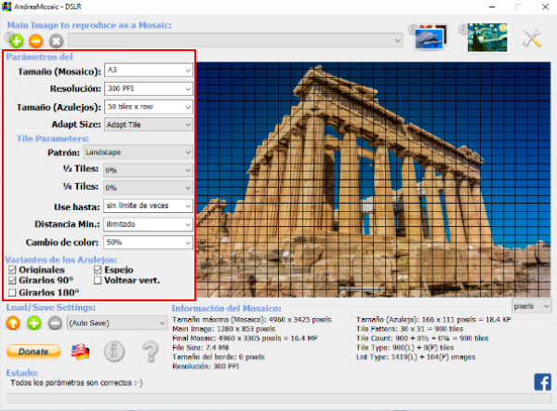The width and height of the screenshot is (557, 411).
Task: Open the info circle icon
Action: pos(114,351)
